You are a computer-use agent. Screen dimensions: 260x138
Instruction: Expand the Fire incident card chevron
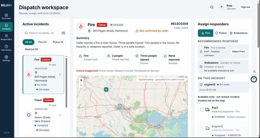(x=60, y=74)
